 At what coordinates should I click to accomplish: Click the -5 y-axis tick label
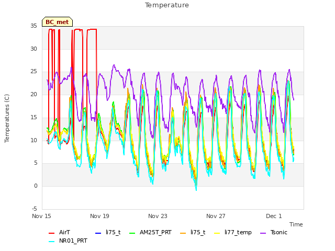(35, 209)
